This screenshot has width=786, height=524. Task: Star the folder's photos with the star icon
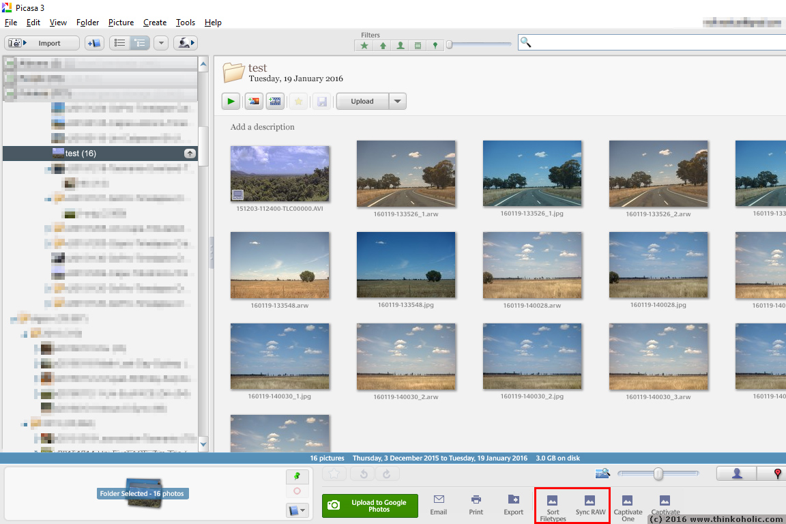[x=298, y=101]
